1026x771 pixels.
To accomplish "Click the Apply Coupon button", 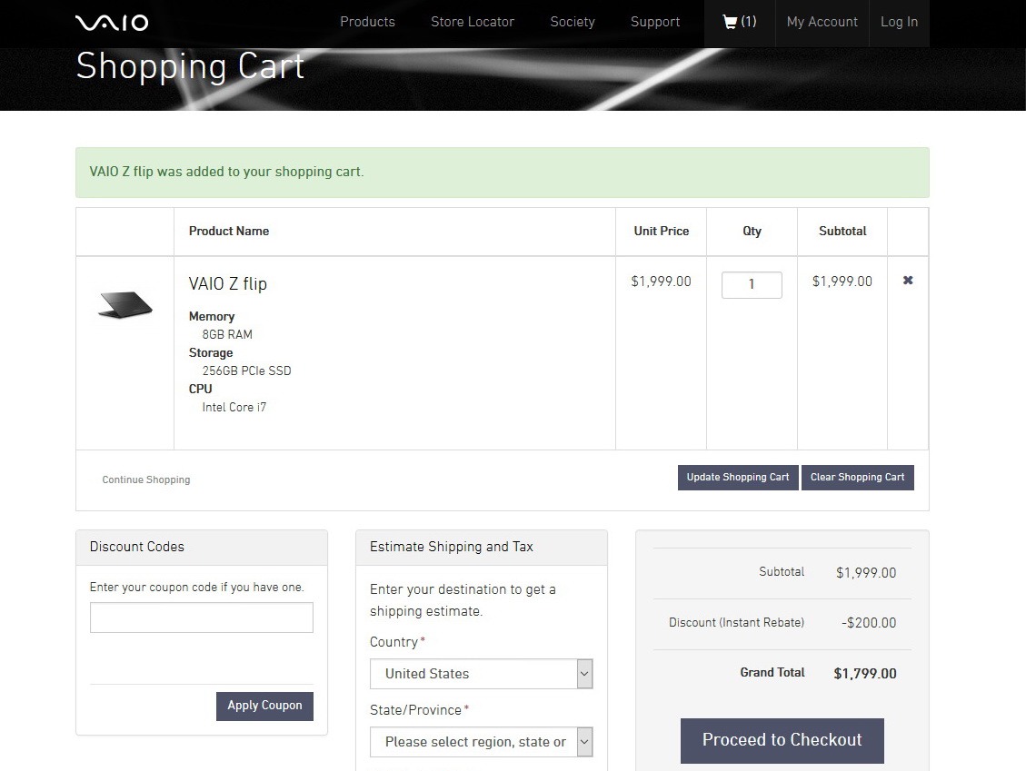I will tap(264, 706).
